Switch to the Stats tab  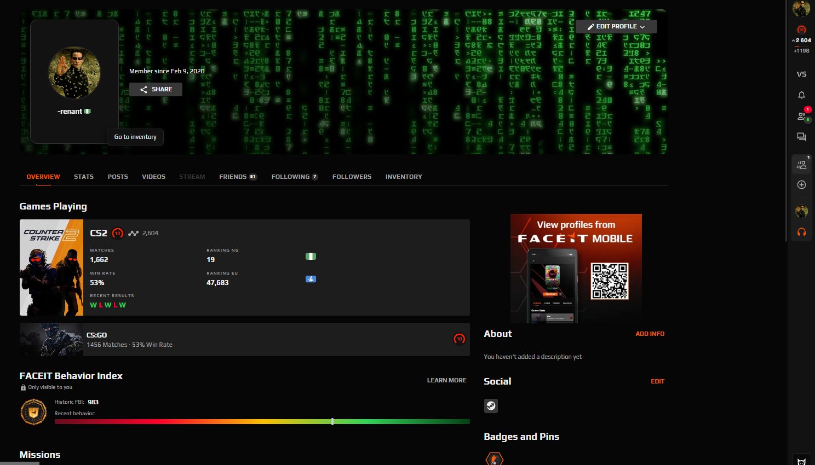(x=84, y=177)
